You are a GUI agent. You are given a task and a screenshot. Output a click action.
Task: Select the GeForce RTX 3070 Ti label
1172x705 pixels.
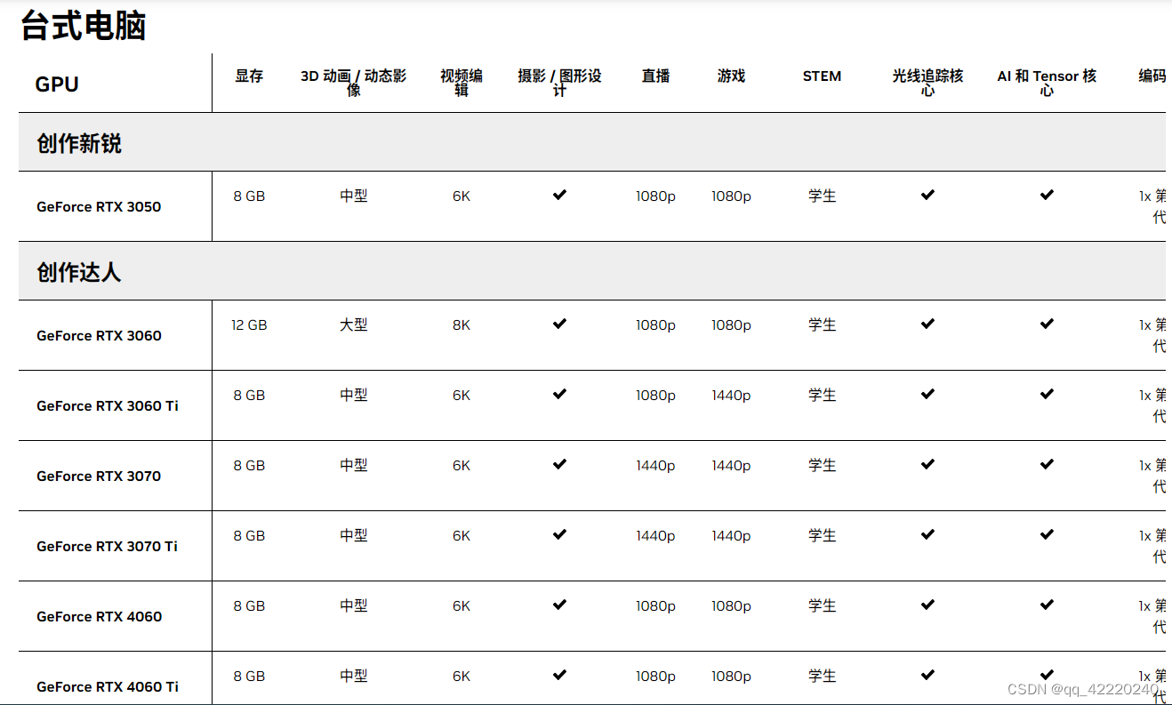(108, 547)
